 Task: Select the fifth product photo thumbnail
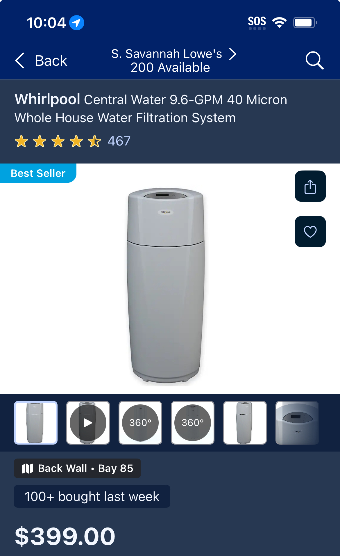pos(245,422)
